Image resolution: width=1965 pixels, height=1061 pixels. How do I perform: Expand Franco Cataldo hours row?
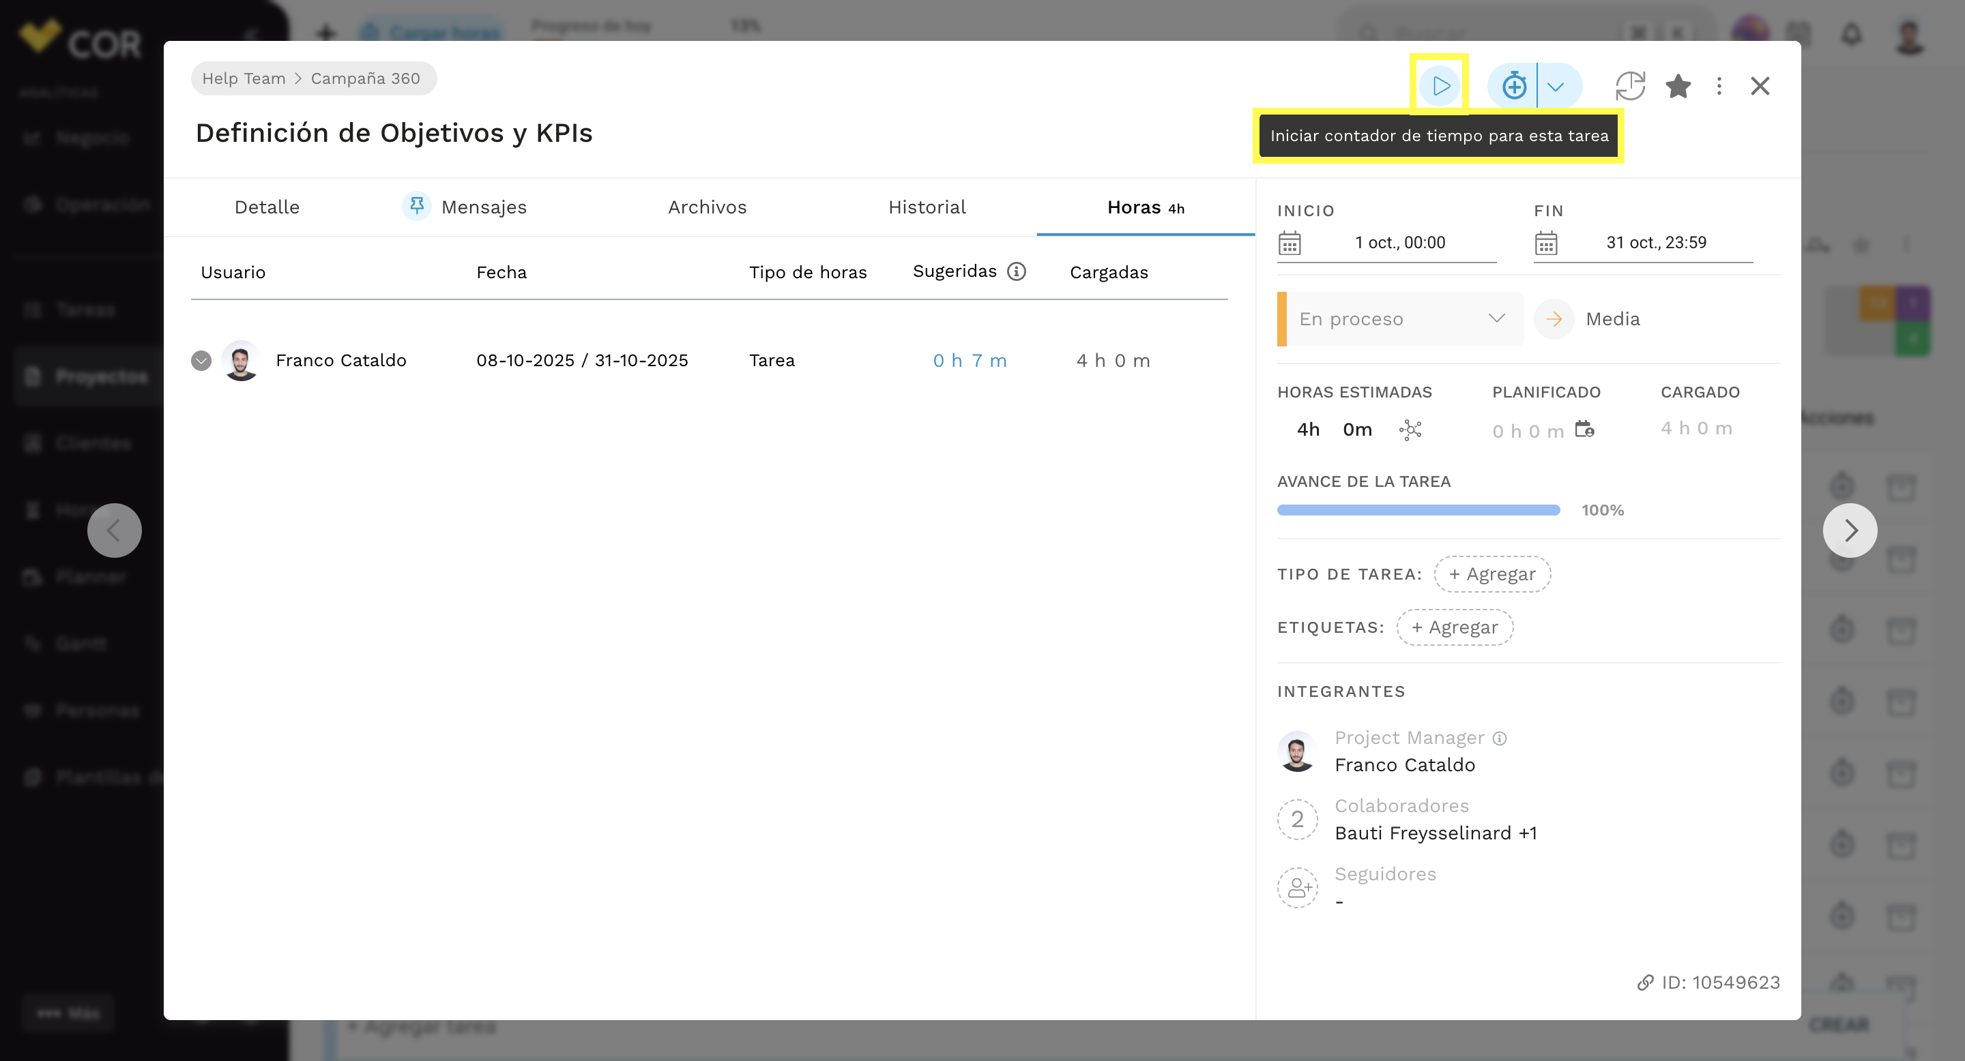201,361
